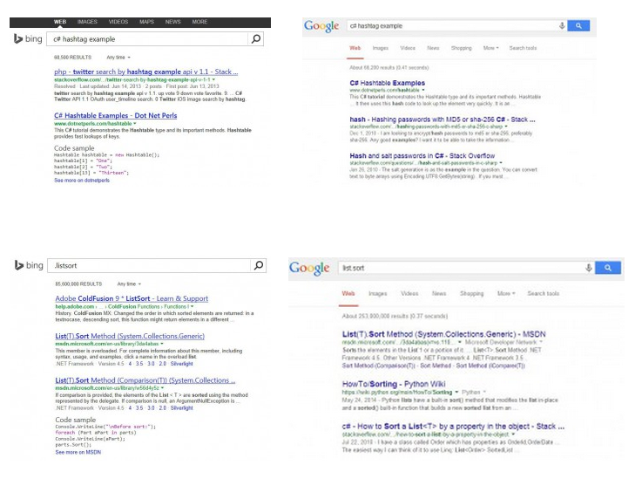This screenshot has height=499, width=642.
Task: Click the magnifier icon in Bing's '.listsort' search box
Action: (259, 265)
